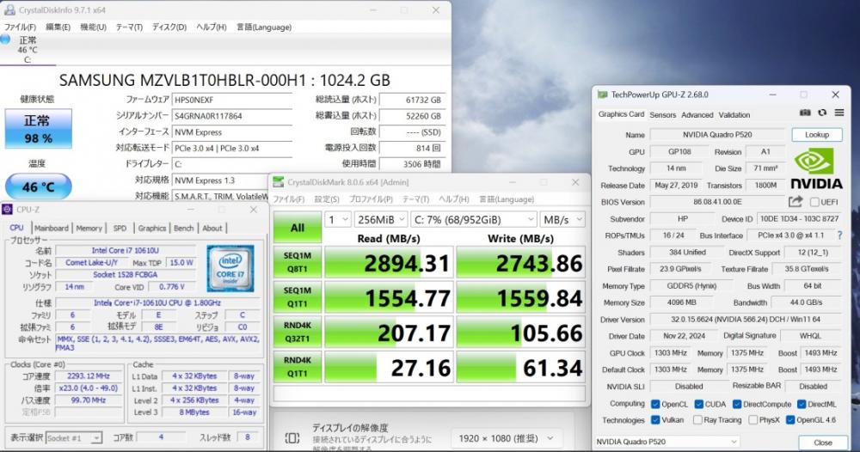Click CrystalDiskInfo title bar app icon
Screen dimensions: 860x452
click(x=9, y=9)
